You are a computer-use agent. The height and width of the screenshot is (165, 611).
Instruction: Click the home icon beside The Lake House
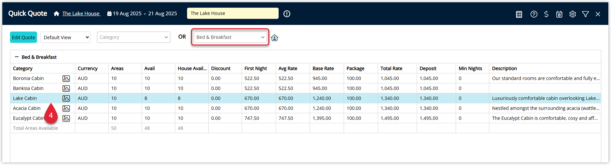56,14
